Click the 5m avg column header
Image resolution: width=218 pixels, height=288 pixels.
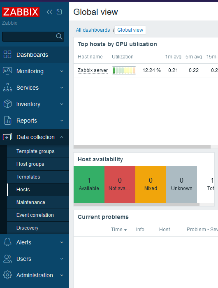tap(194, 57)
